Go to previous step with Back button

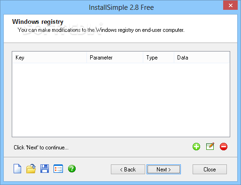[x=128, y=169]
